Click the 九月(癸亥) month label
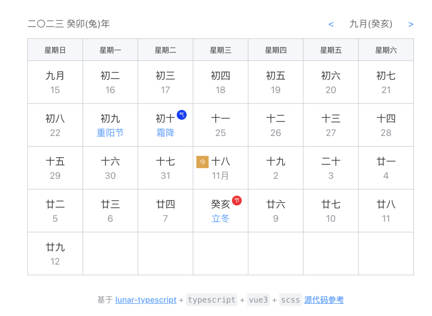The image size is (432, 316). [370, 24]
